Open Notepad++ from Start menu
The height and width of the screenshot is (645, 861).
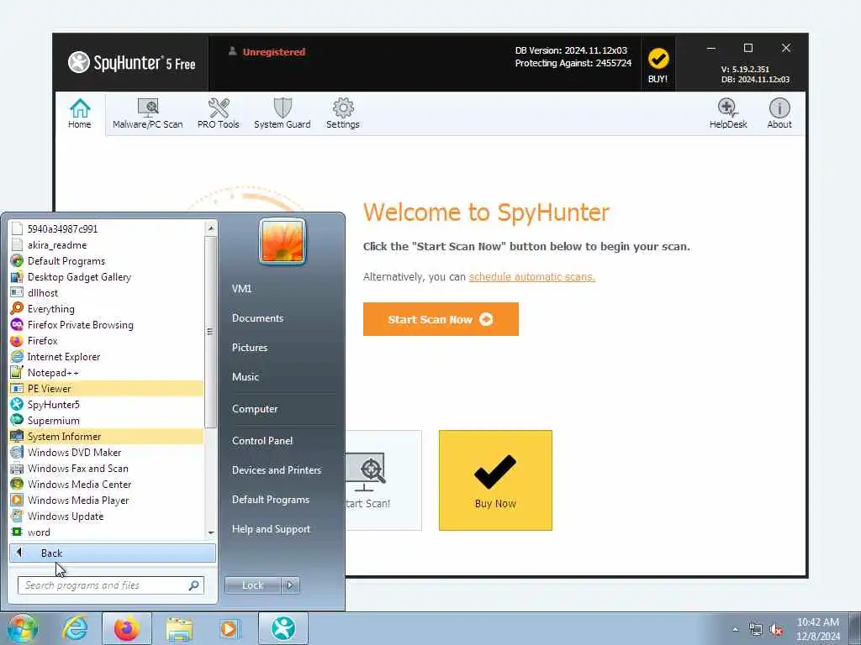[107, 372]
